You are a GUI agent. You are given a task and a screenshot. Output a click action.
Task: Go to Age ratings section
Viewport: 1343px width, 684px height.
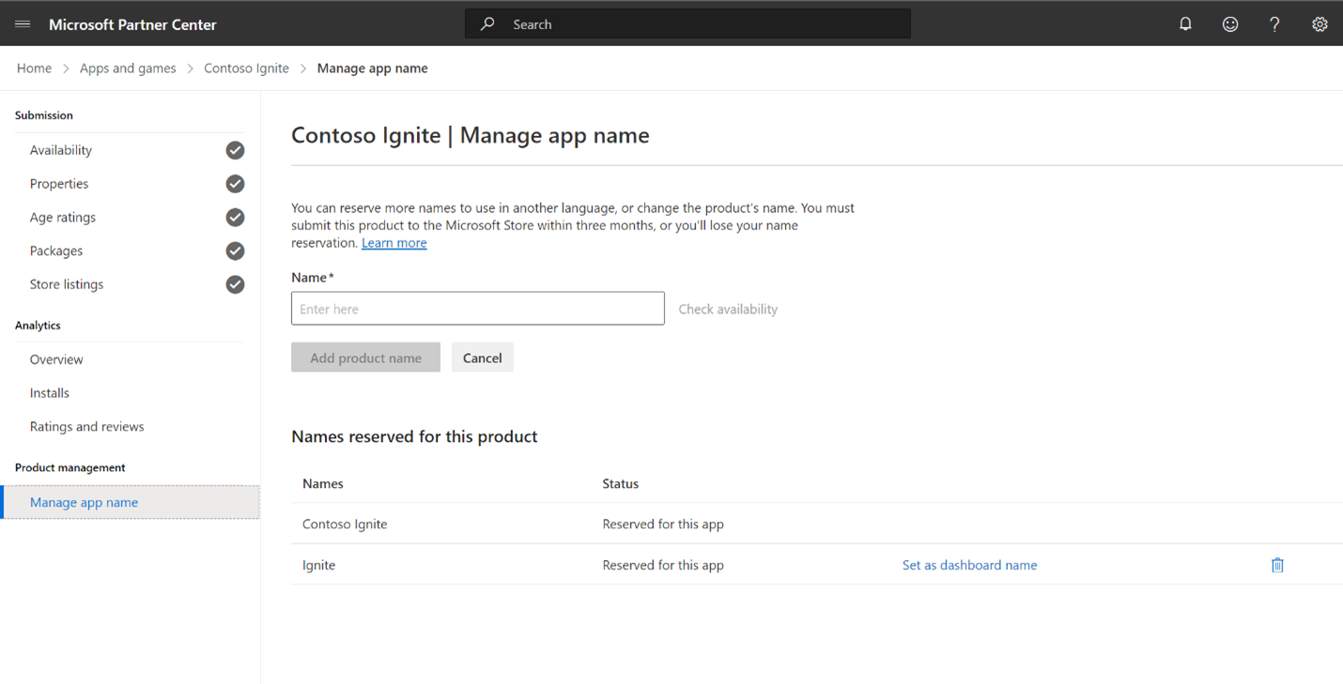click(x=63, y=218)
